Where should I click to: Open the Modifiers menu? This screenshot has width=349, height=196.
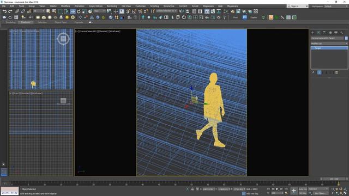click(x=65, y=6)
